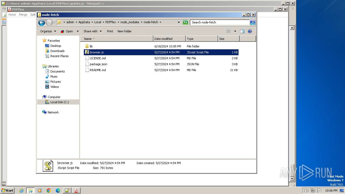Focus the Search node-fetch field
Screen dimensions: 345x194
click(x=220, y=22)
